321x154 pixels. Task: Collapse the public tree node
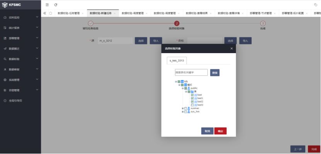point(183,88)
